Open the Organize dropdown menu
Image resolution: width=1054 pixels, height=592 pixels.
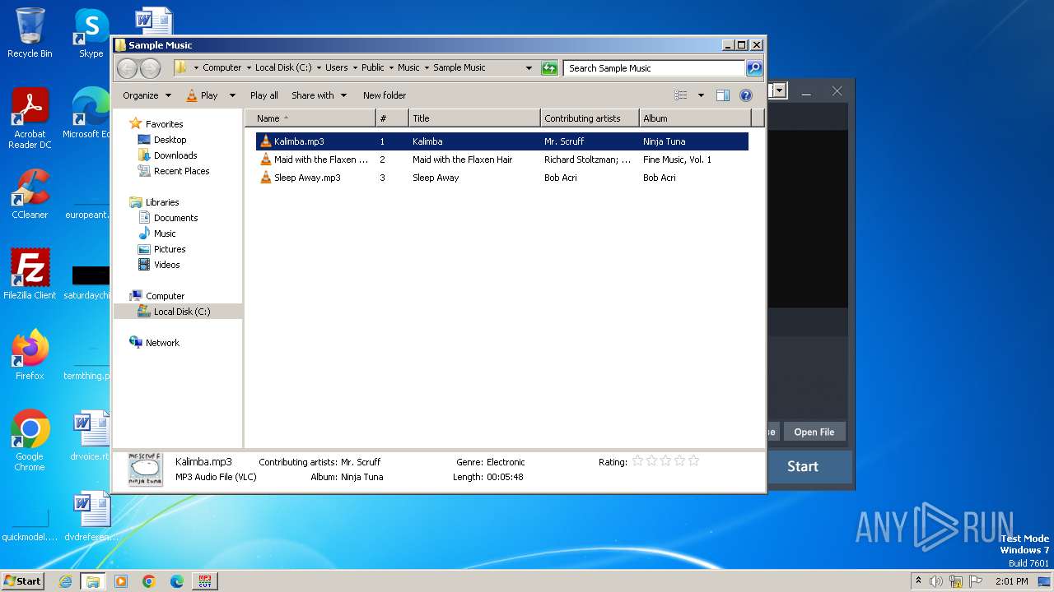[x=147, y=95]
